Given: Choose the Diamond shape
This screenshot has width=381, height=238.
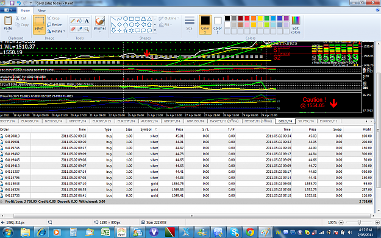Looking at the screenshot, I should 119,24.
